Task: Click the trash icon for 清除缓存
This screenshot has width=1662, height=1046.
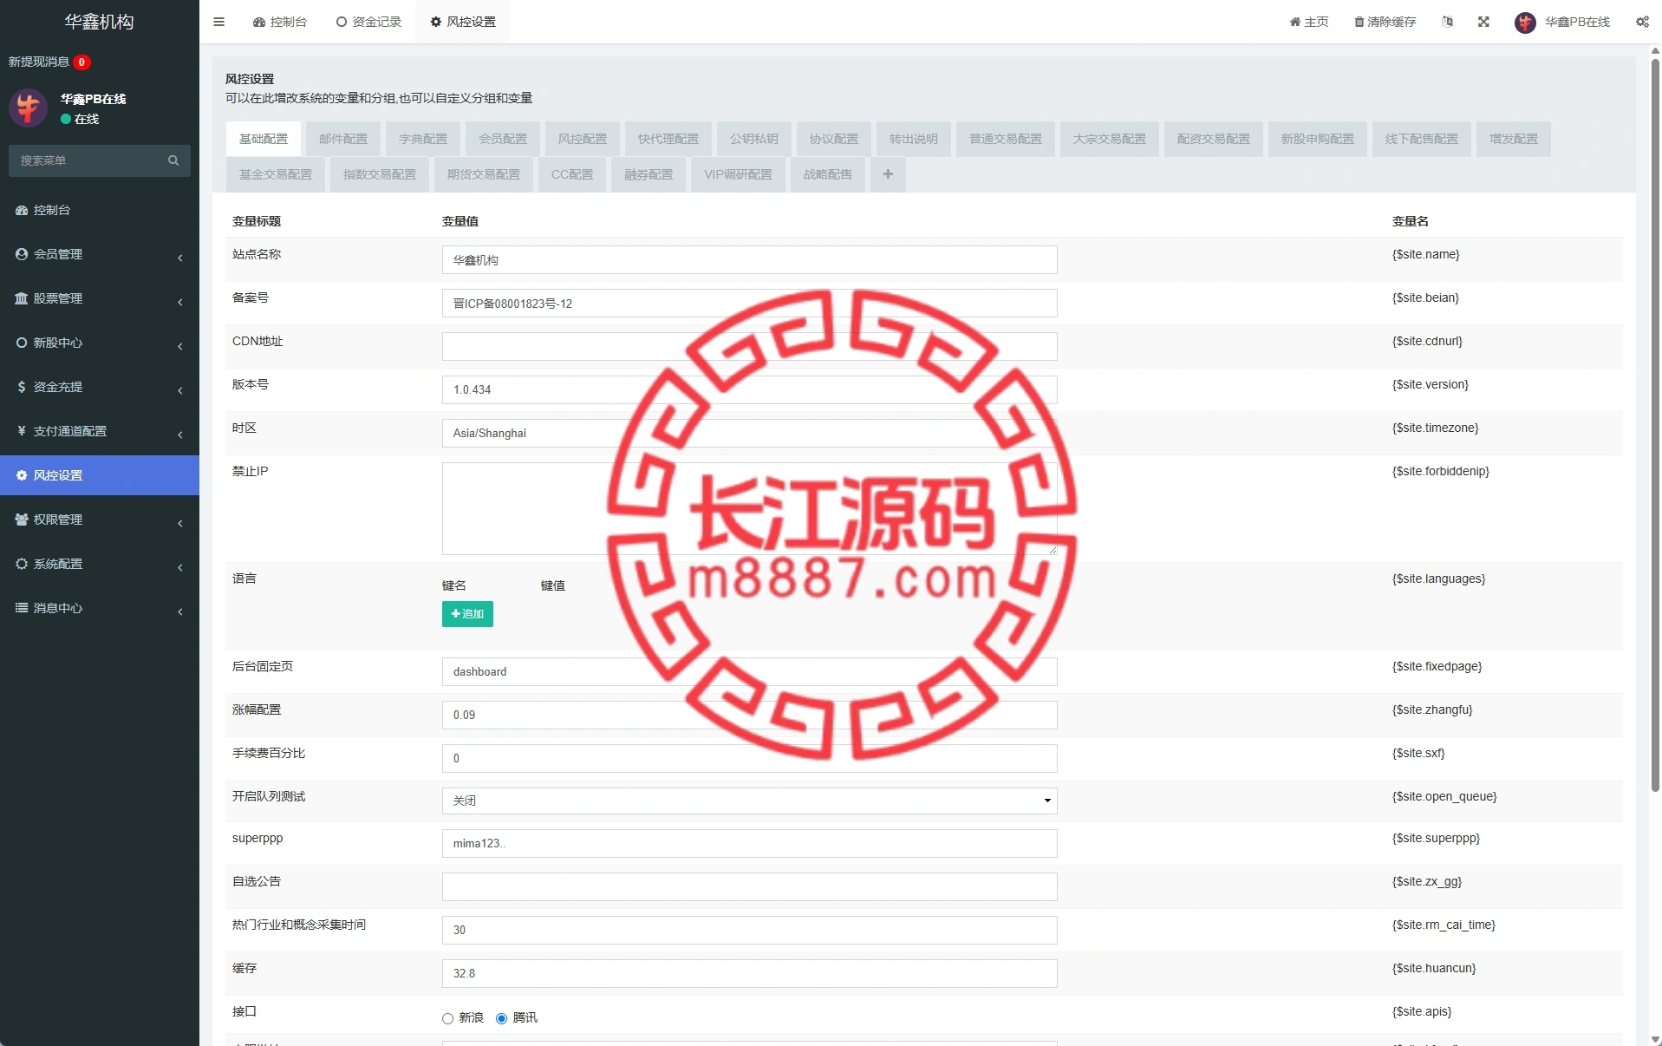Action: [x=1359, y=22]
